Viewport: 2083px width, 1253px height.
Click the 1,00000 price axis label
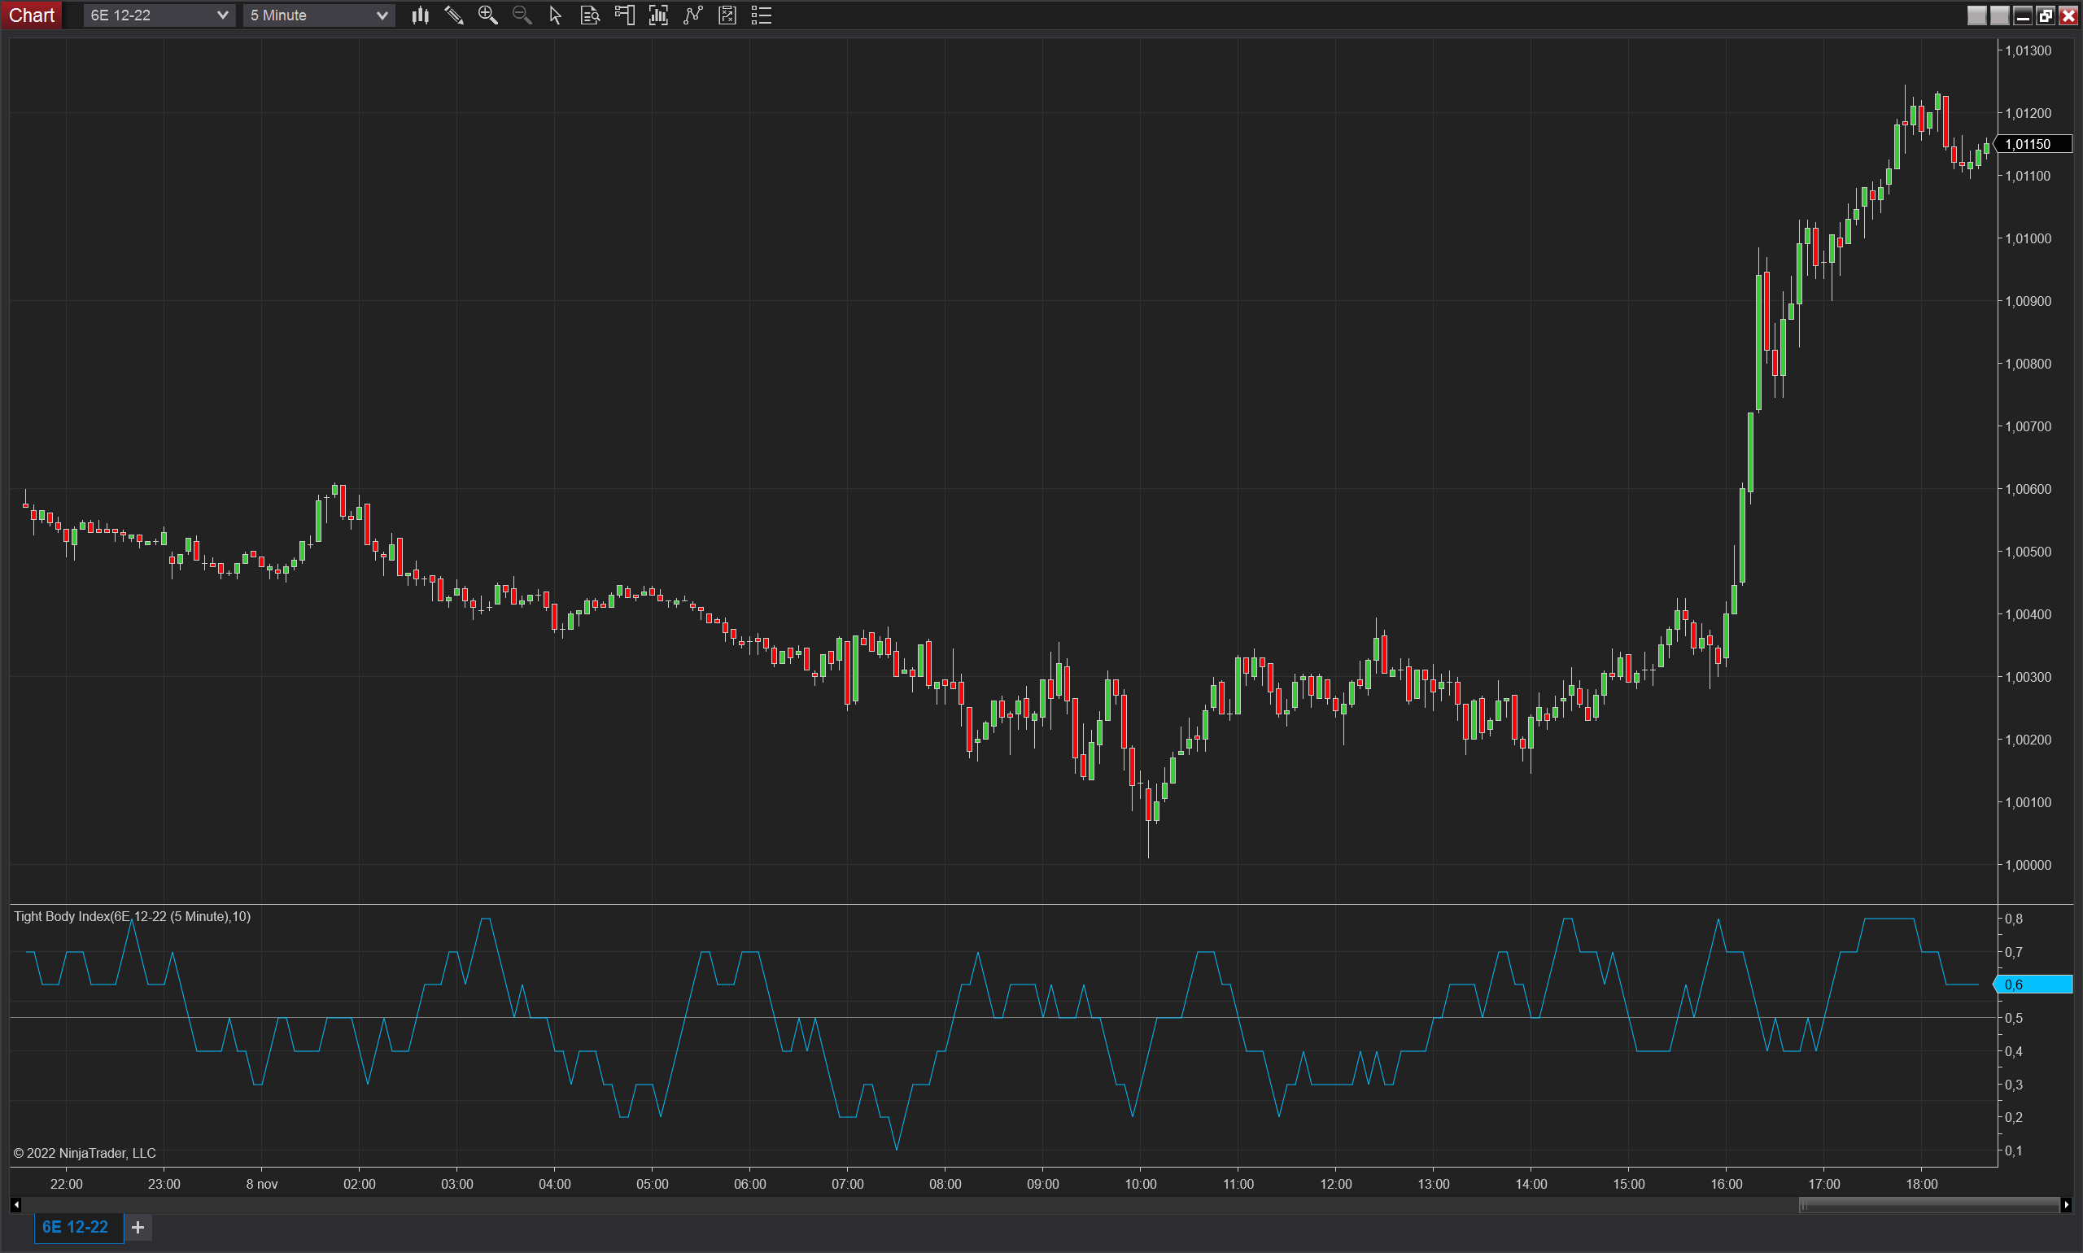[2028, 865]
